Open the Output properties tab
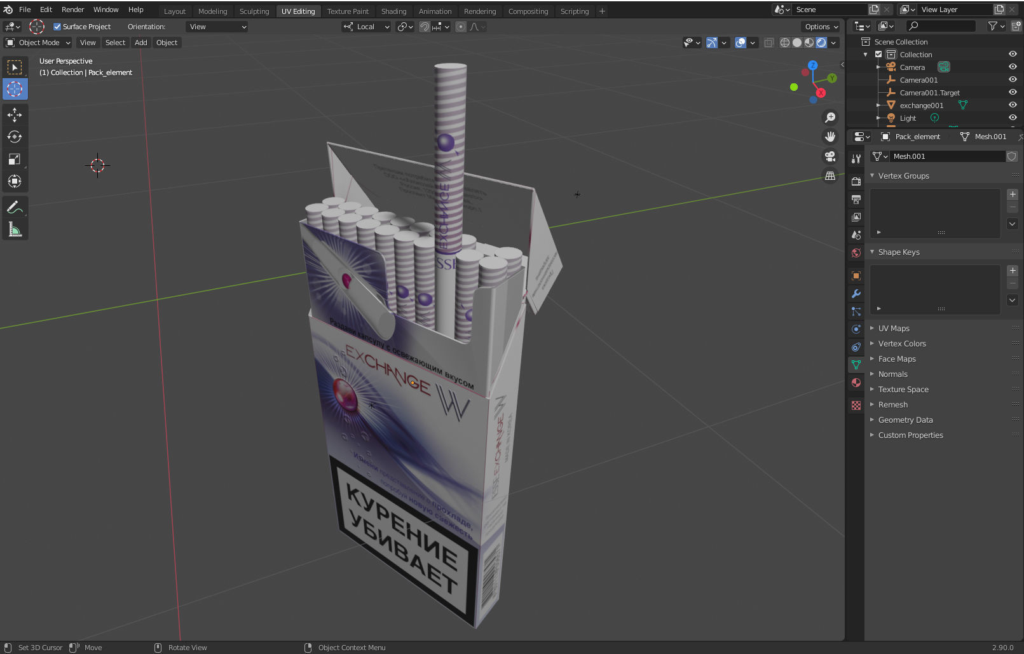 point(856,200)
